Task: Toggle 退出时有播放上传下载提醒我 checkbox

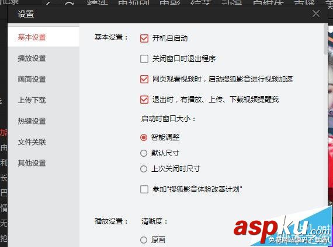Action: click(x=144, y=100)
